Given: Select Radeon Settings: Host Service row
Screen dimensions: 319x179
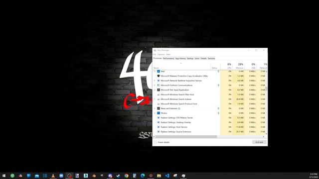Looking at the screenshot, I should coord(209,127).
